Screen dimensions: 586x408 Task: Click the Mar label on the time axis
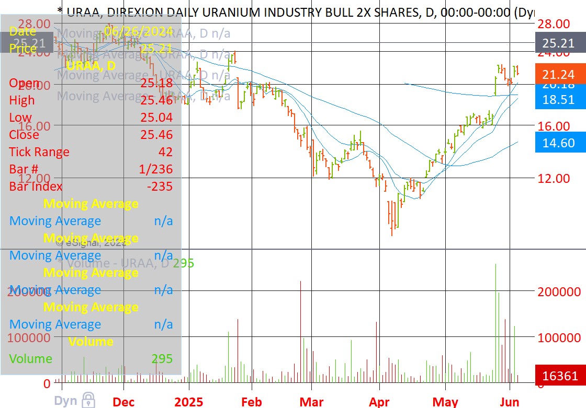coord(311,402)
